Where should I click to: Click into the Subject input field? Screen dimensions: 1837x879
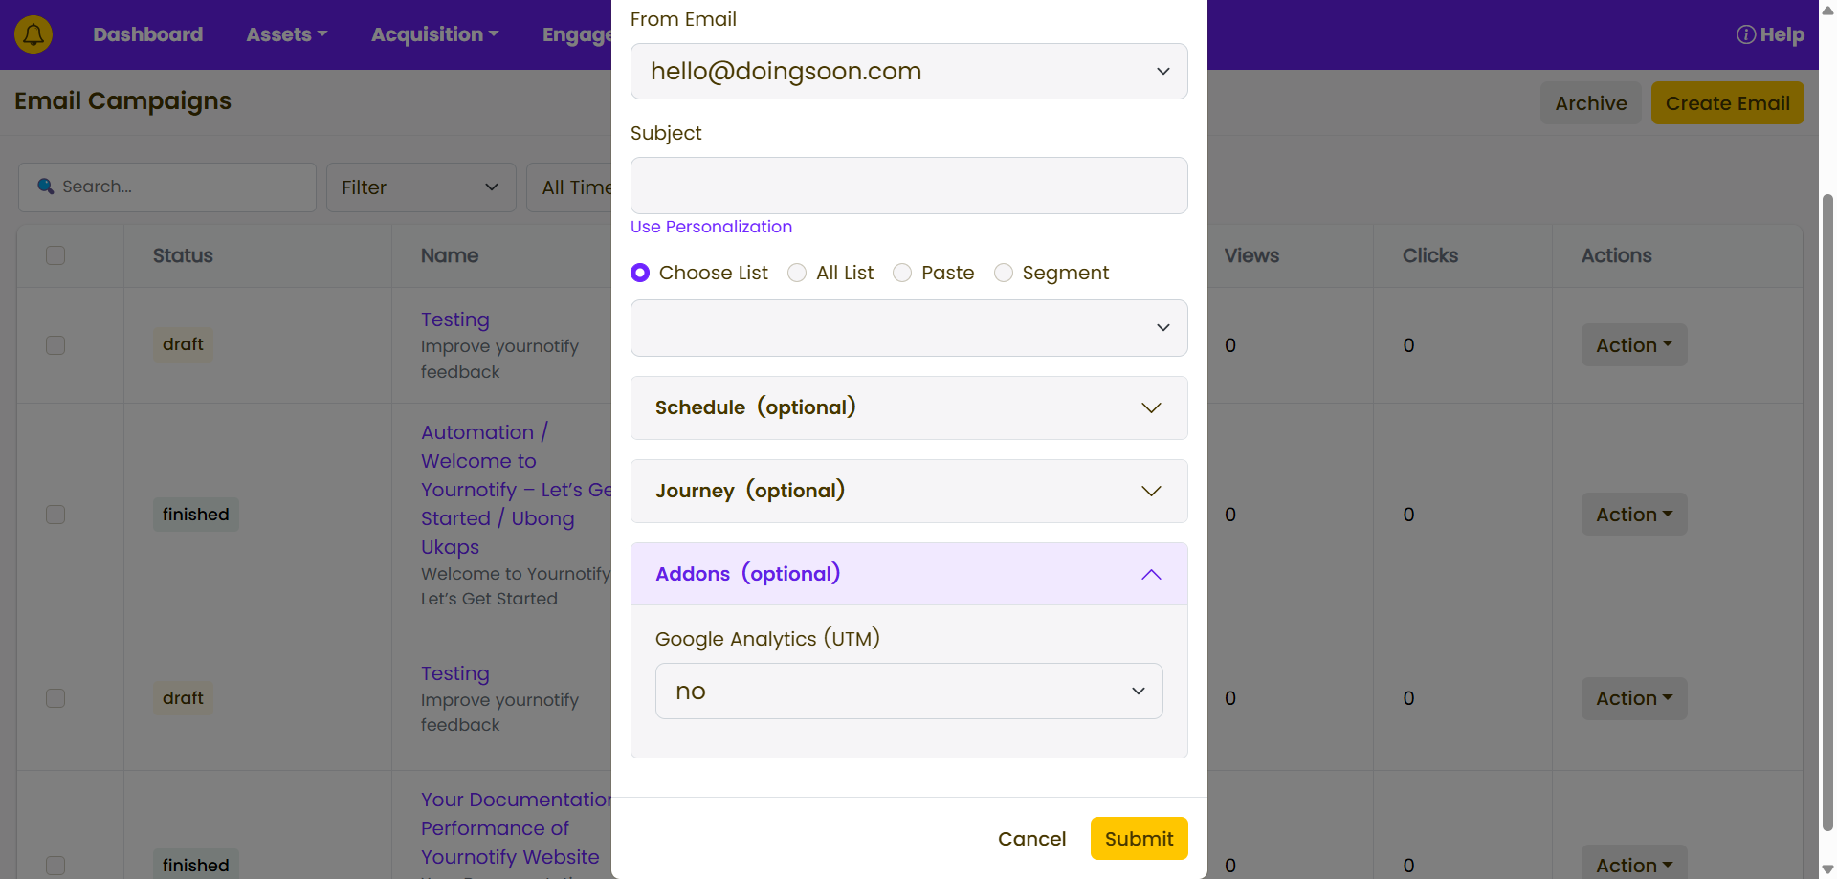(908, 186)
